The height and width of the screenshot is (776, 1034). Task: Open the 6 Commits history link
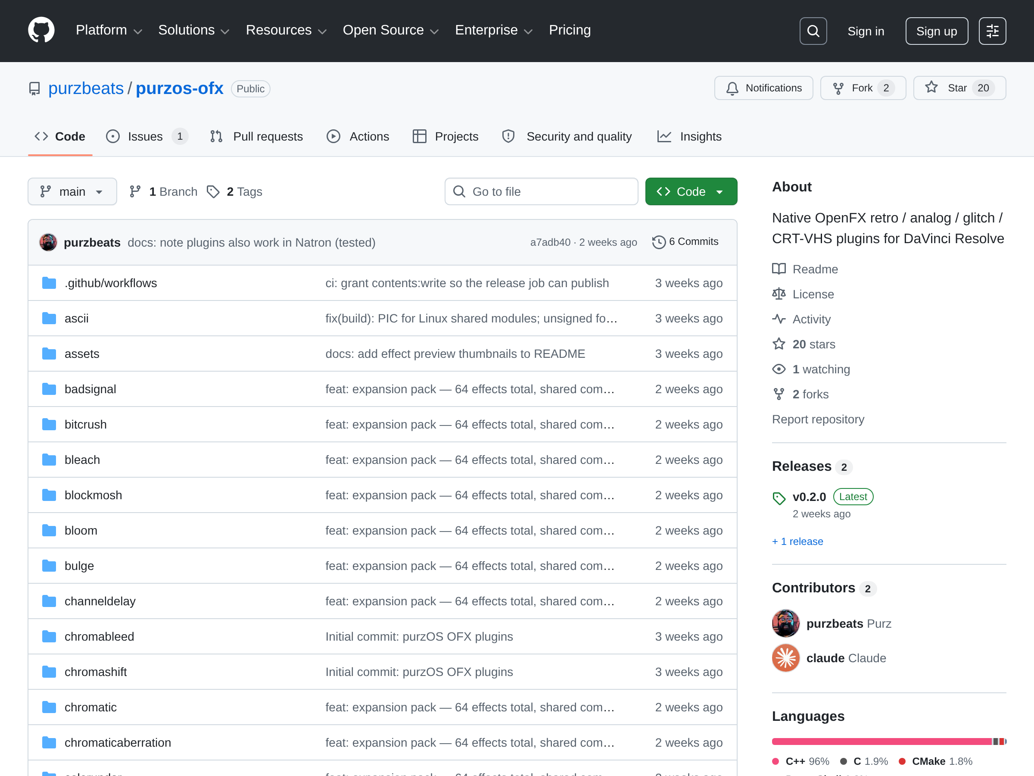[x=685, y=242]
